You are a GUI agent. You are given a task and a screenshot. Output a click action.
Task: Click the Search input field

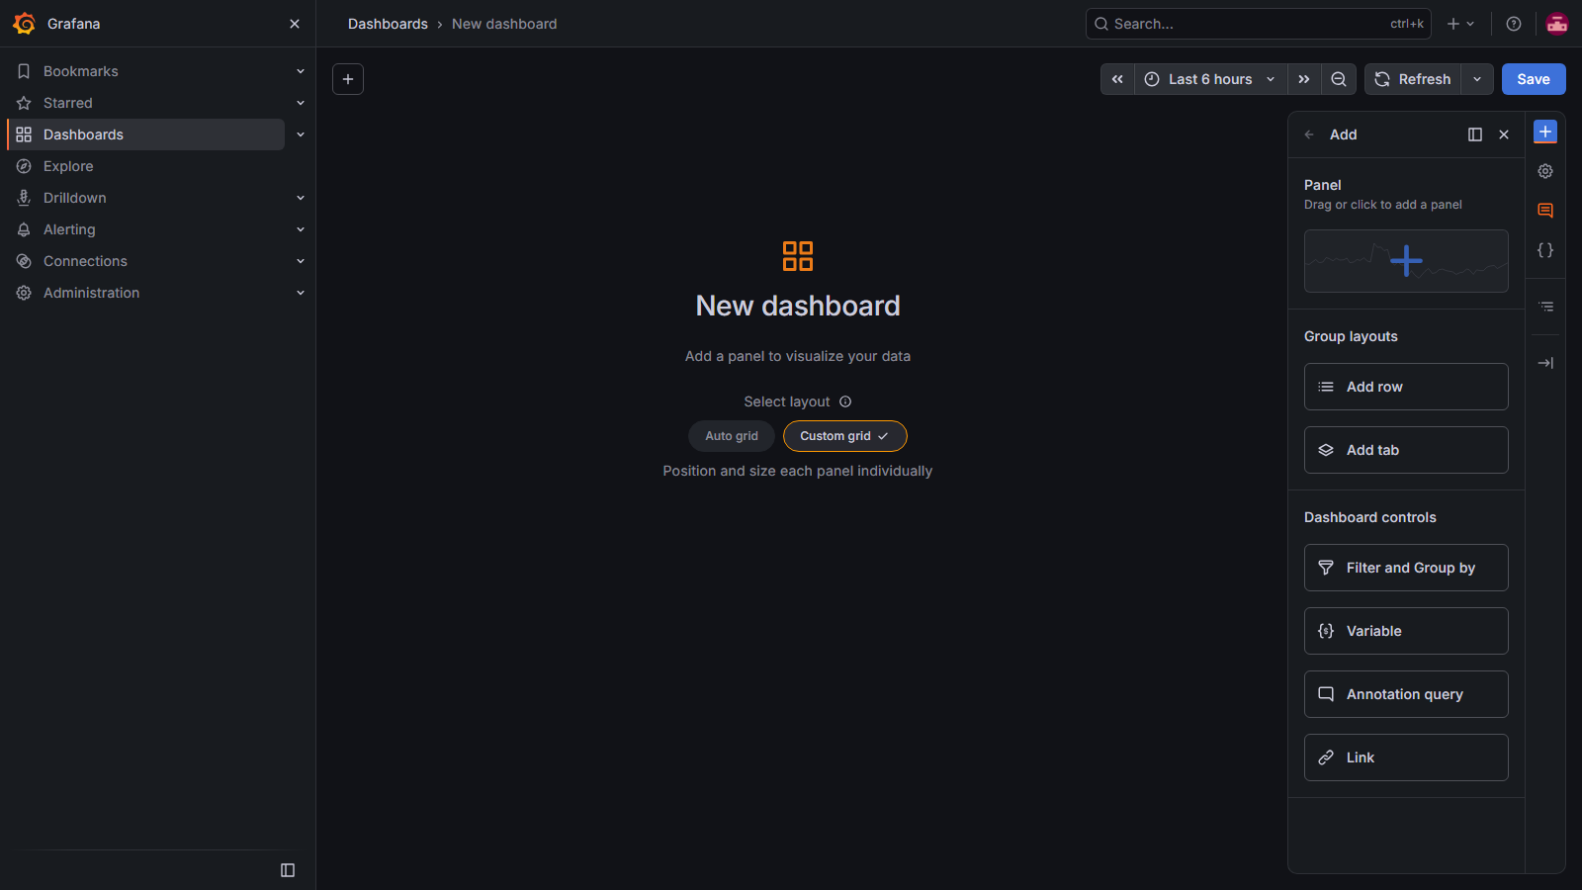coord(1259,24)
